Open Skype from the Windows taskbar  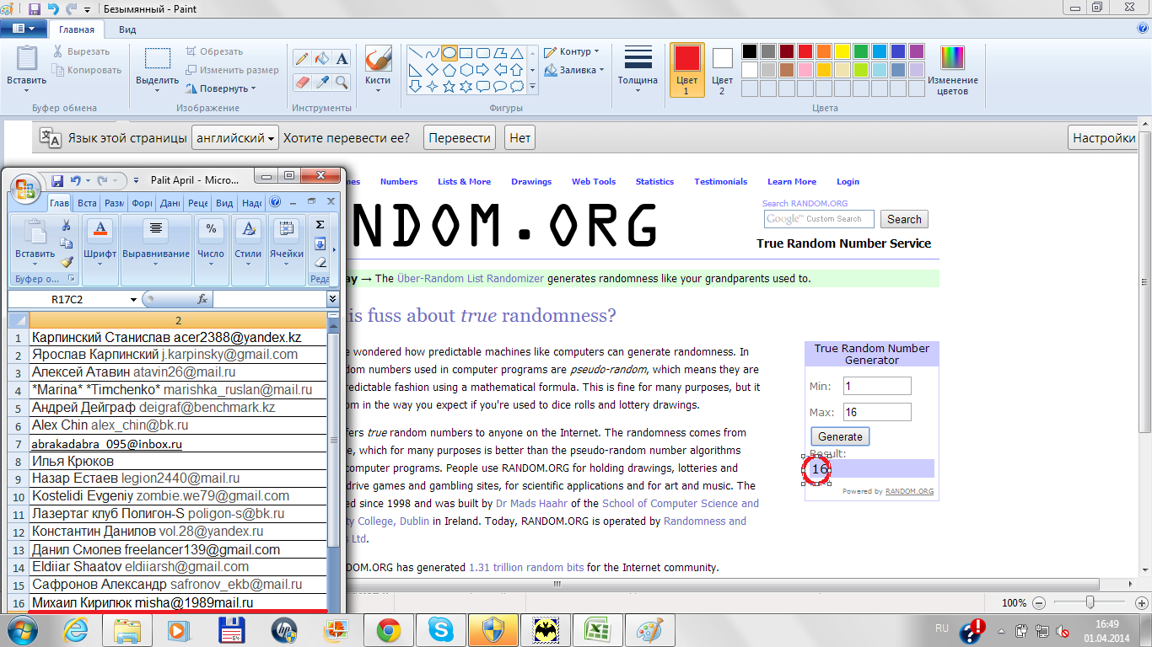(x=440, y=629)
